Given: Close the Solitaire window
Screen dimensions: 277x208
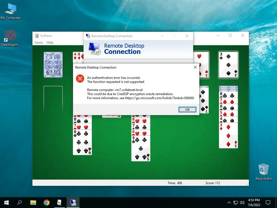Looking at the screenshot, I should [x=243, y=35].
